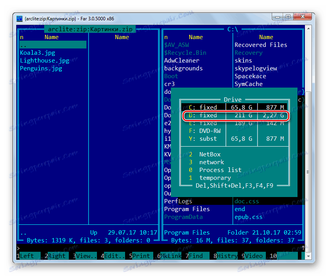The image size is (328, 276).
Task: Click the right panel 'Bytes: 16 M' status line
Action: (233, 240)
